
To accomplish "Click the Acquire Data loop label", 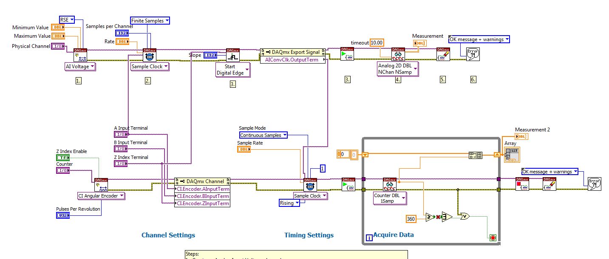I will pos(393,235).
